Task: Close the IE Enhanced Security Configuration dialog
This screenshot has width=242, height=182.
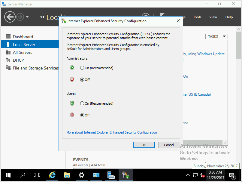Action: click(x=178, y=21)
